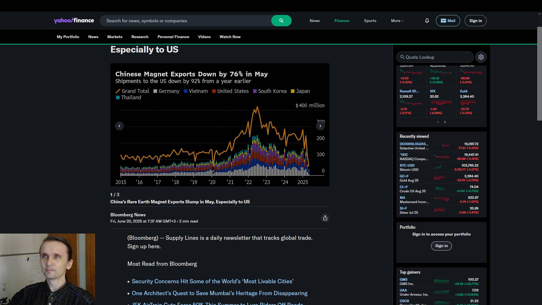Screen dimensions: 542x305
Task: Click the Yahoo Finance logo
Action: tap(74, 20)
